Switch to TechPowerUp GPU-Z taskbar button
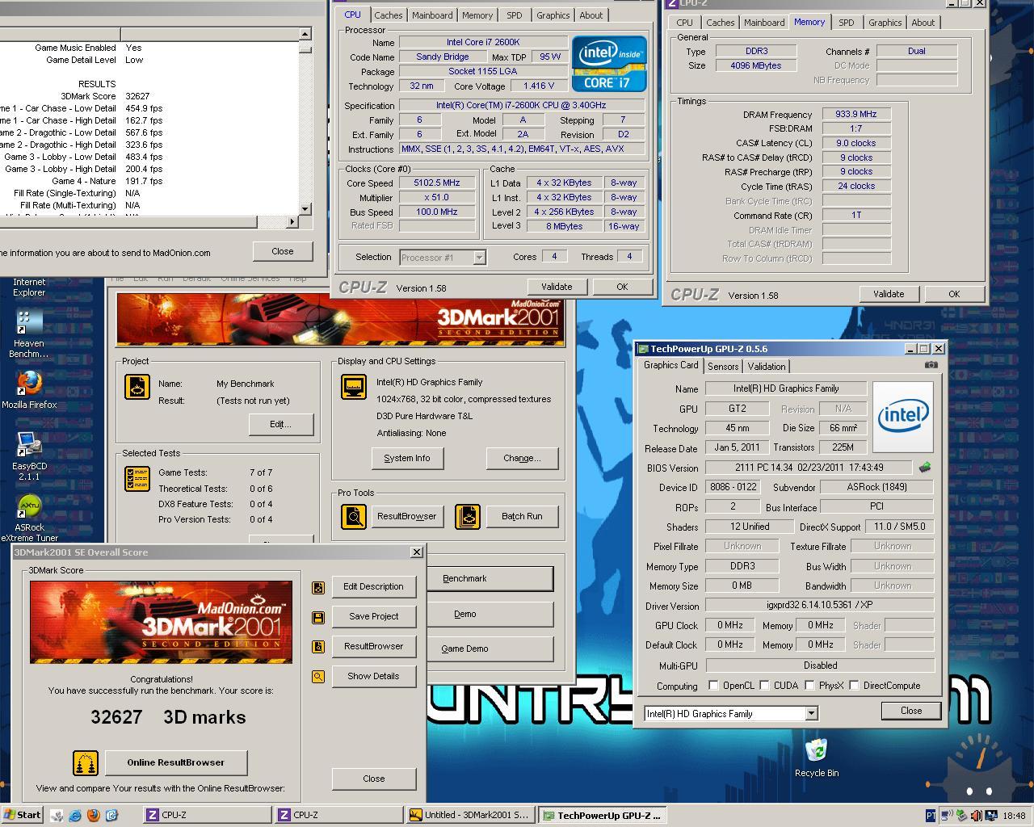Screen dimensions: 1034x827 point(602,815)
